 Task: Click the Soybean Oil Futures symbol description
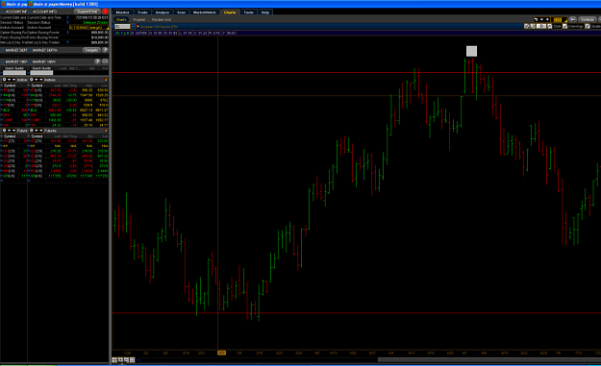click(x=159, y=26)
